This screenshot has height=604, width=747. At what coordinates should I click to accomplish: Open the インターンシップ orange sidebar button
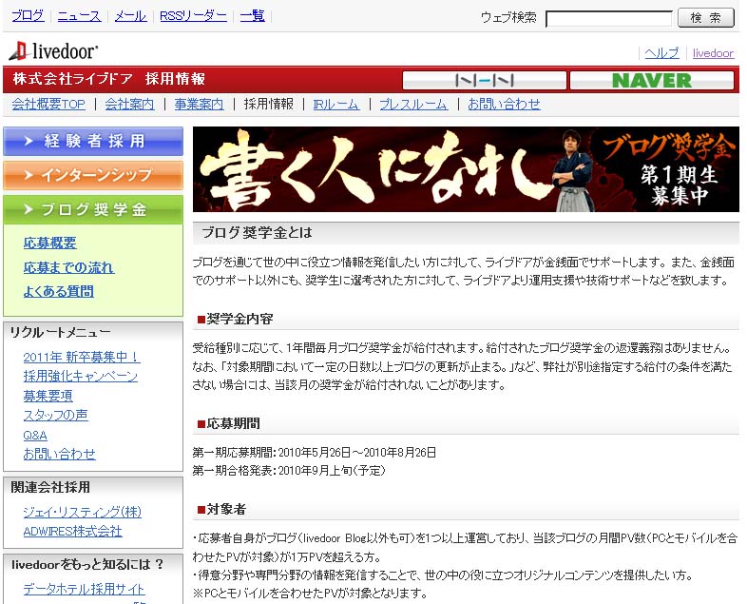click(93, 175)
